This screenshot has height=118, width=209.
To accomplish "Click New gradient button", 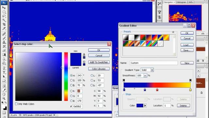I will pyautogui.click(x=187, y=63).
